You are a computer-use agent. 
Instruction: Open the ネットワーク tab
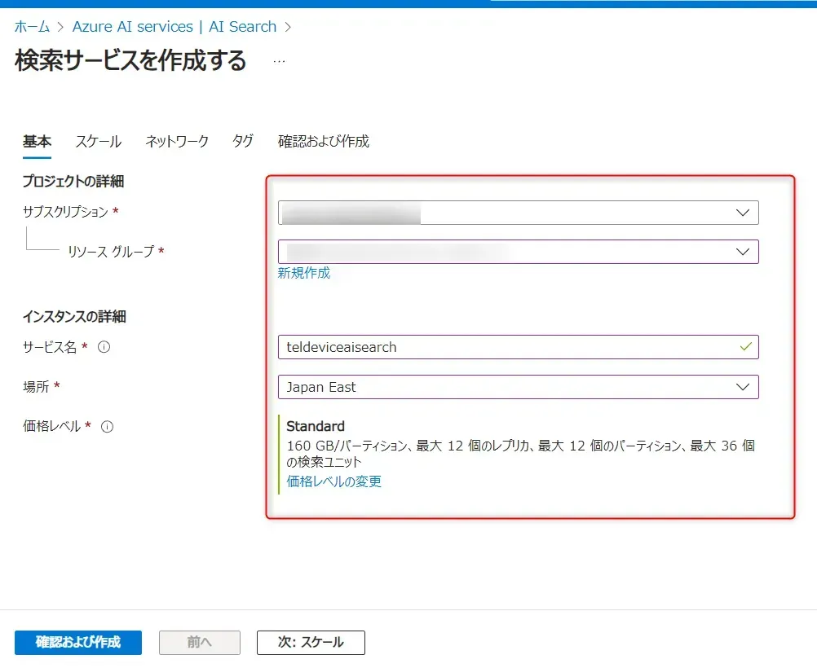pyautogui.click(x=177, y=142)
